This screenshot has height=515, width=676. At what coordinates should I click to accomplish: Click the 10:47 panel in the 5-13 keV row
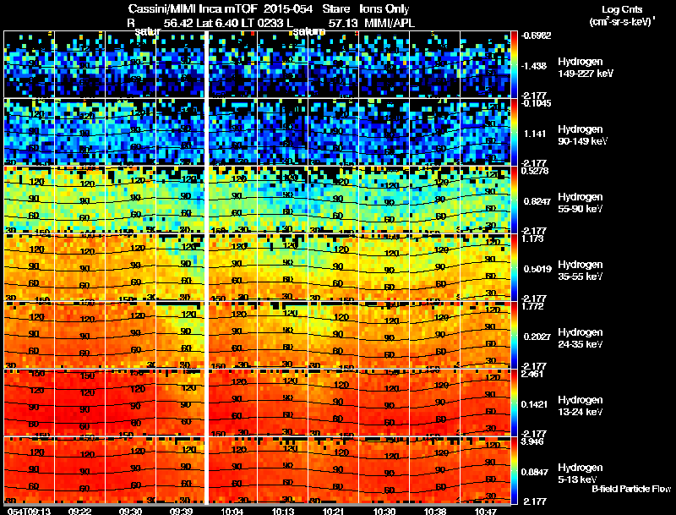(x=485, y=470)
